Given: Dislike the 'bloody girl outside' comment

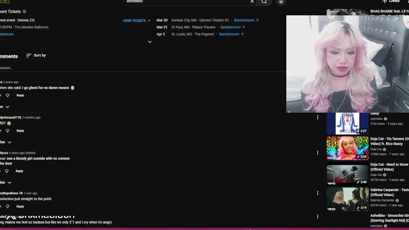Looking at the screenshot, I should pyautogui.click(x=7, y=171).
